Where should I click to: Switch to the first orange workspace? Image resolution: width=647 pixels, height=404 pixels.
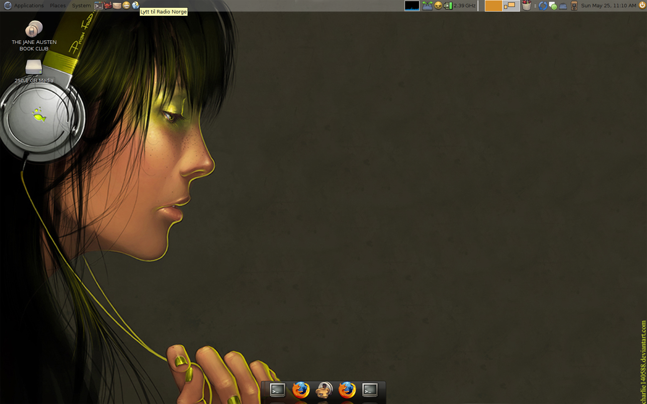point(493,5)
